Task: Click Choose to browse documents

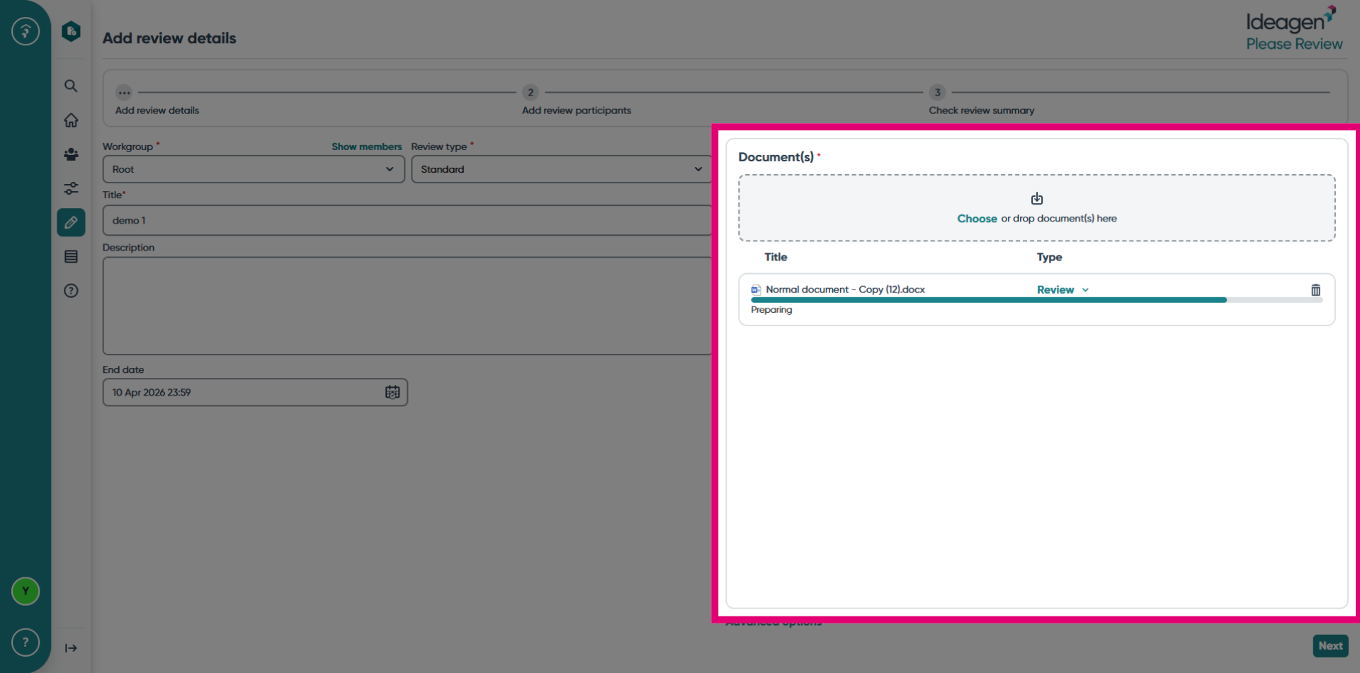Action: tap(977, 219)
